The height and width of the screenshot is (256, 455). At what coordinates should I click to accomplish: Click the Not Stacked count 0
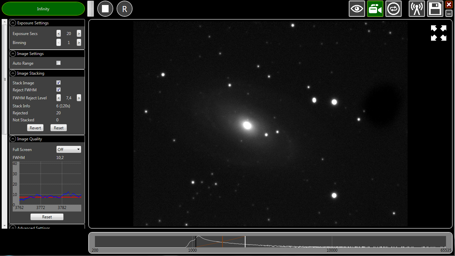(x=57, y=120)
